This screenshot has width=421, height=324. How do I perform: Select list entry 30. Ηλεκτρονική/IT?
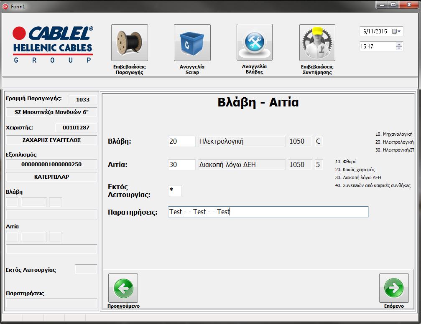point(395,150)
